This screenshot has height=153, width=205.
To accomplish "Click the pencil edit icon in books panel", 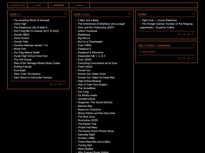I will click(x=192, y=34).
